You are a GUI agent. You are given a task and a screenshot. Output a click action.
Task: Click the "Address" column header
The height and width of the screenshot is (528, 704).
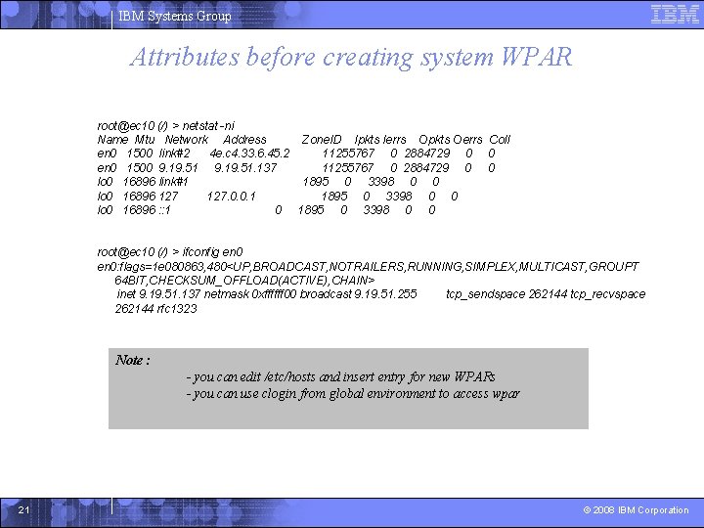[244, 140]
